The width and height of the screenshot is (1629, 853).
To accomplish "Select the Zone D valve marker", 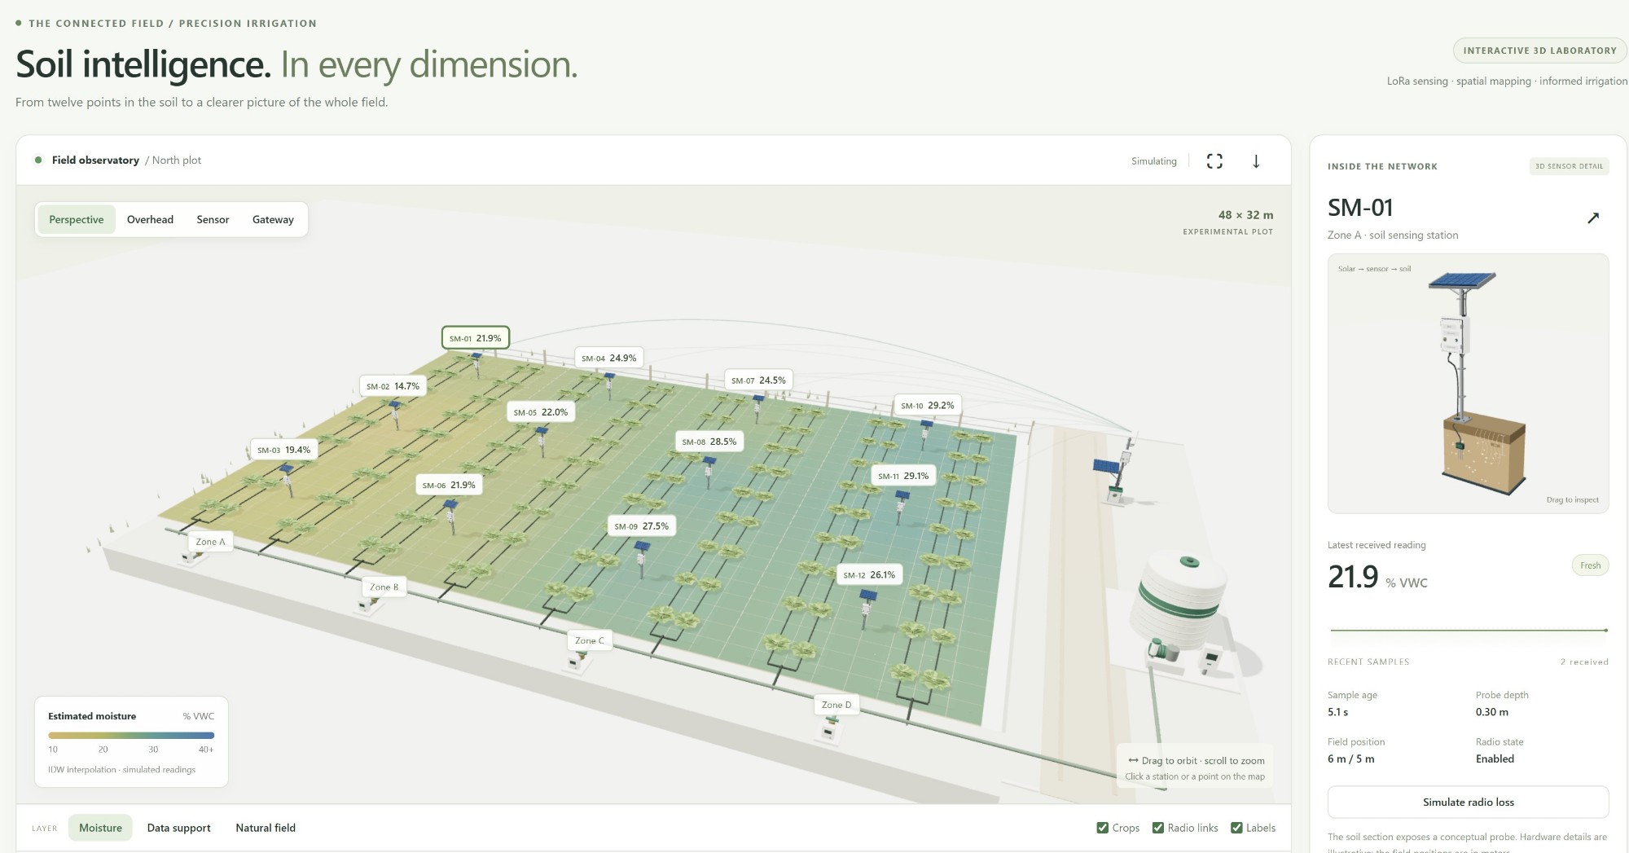I will [x=836, y=705].
